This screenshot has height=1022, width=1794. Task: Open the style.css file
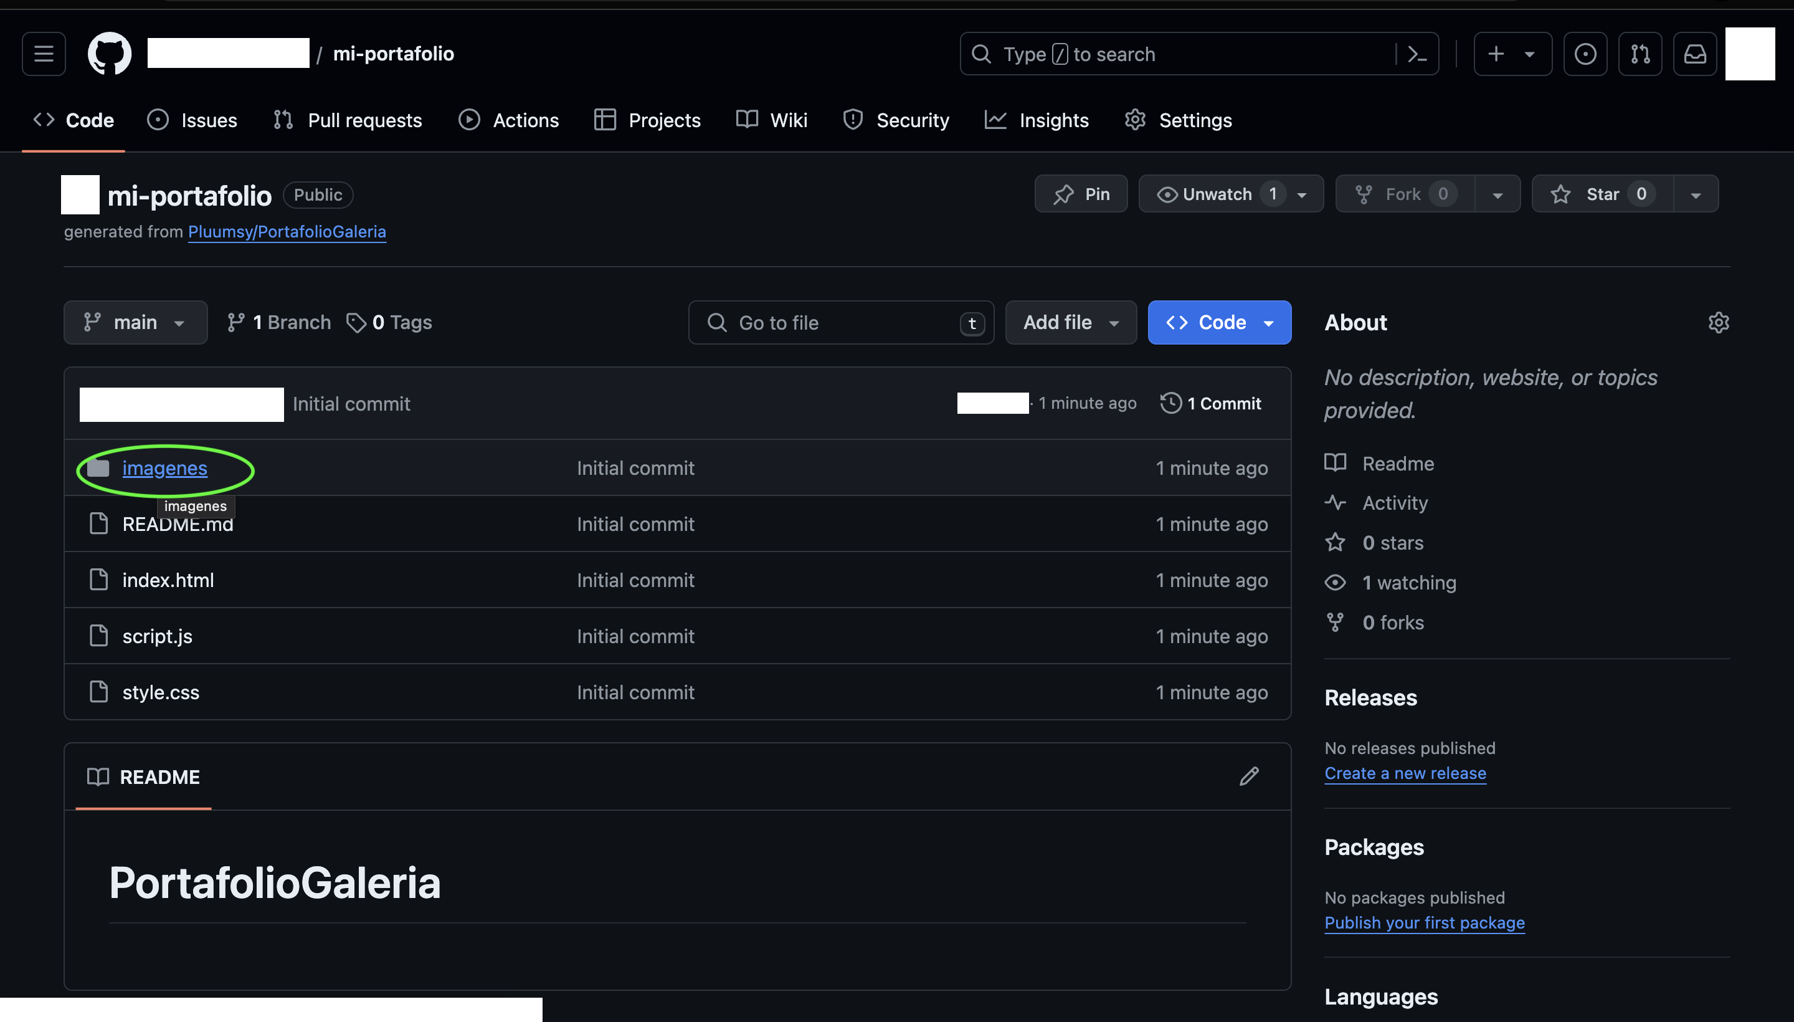(161, 693)
